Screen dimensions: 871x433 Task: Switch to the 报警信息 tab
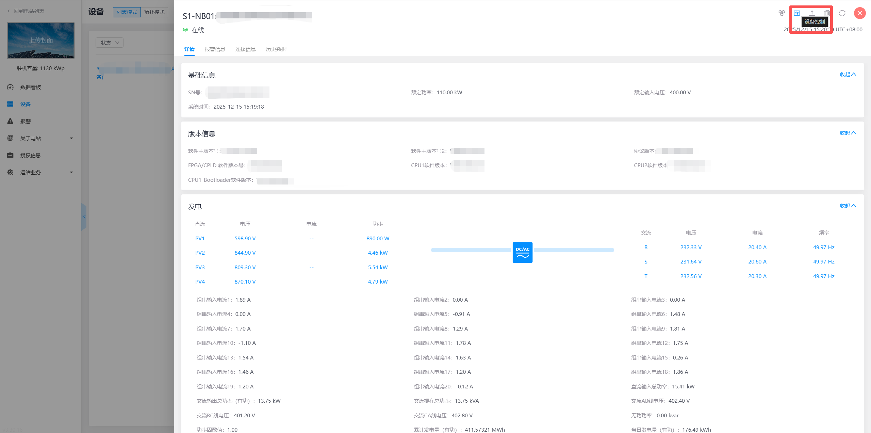click(x=215, y=49)
